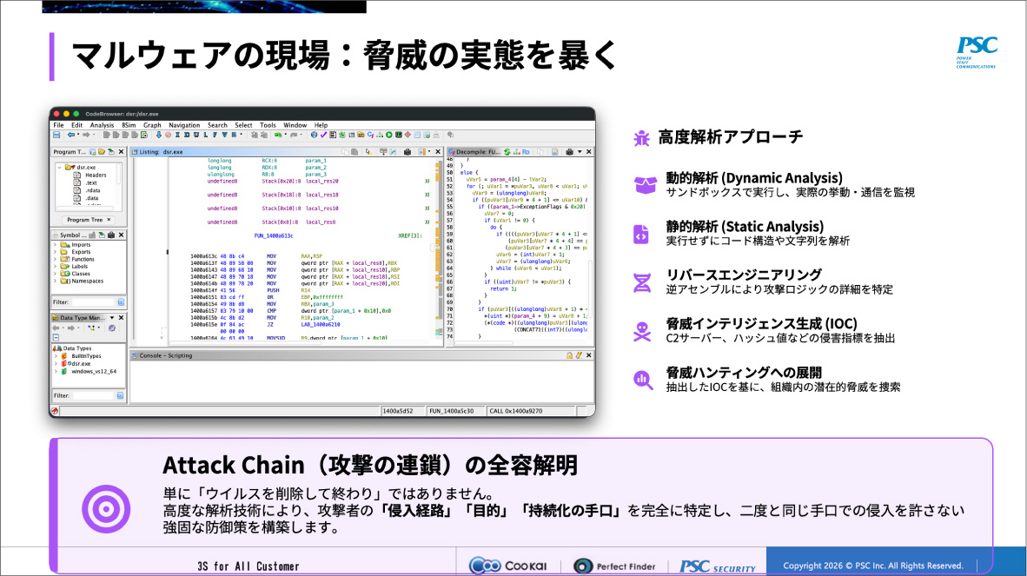Open the Search menu in the menu bar

(218, 124)
